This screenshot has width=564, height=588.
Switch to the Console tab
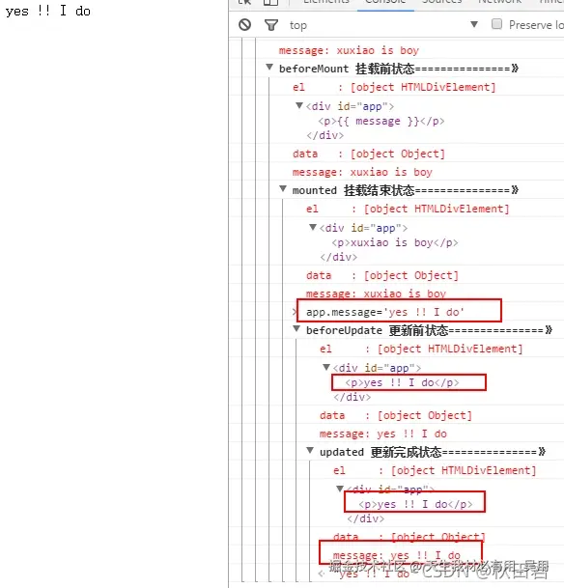click(385, 2)
